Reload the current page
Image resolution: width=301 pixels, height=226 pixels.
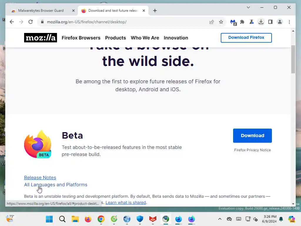click(31, 22)
